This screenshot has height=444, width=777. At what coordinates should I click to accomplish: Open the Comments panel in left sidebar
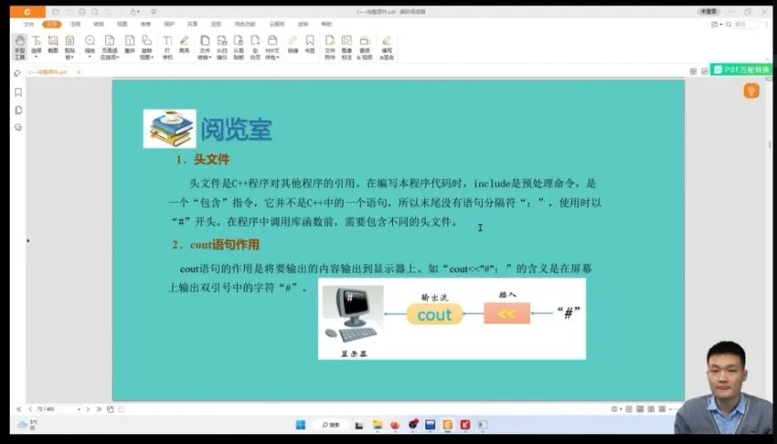18,128
